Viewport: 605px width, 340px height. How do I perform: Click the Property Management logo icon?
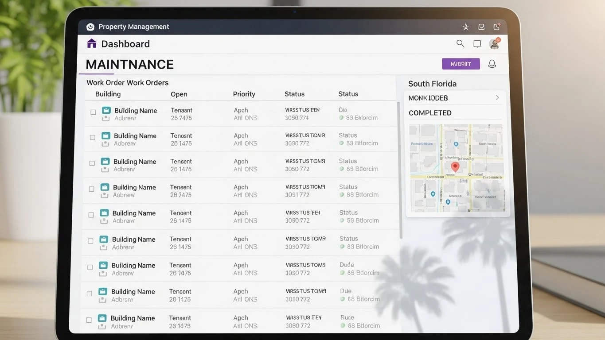click(90, 27)
